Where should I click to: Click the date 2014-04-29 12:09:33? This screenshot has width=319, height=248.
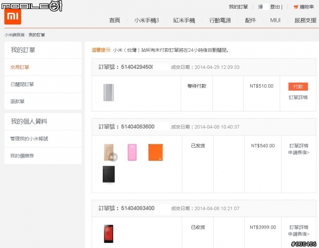(217, 67)
